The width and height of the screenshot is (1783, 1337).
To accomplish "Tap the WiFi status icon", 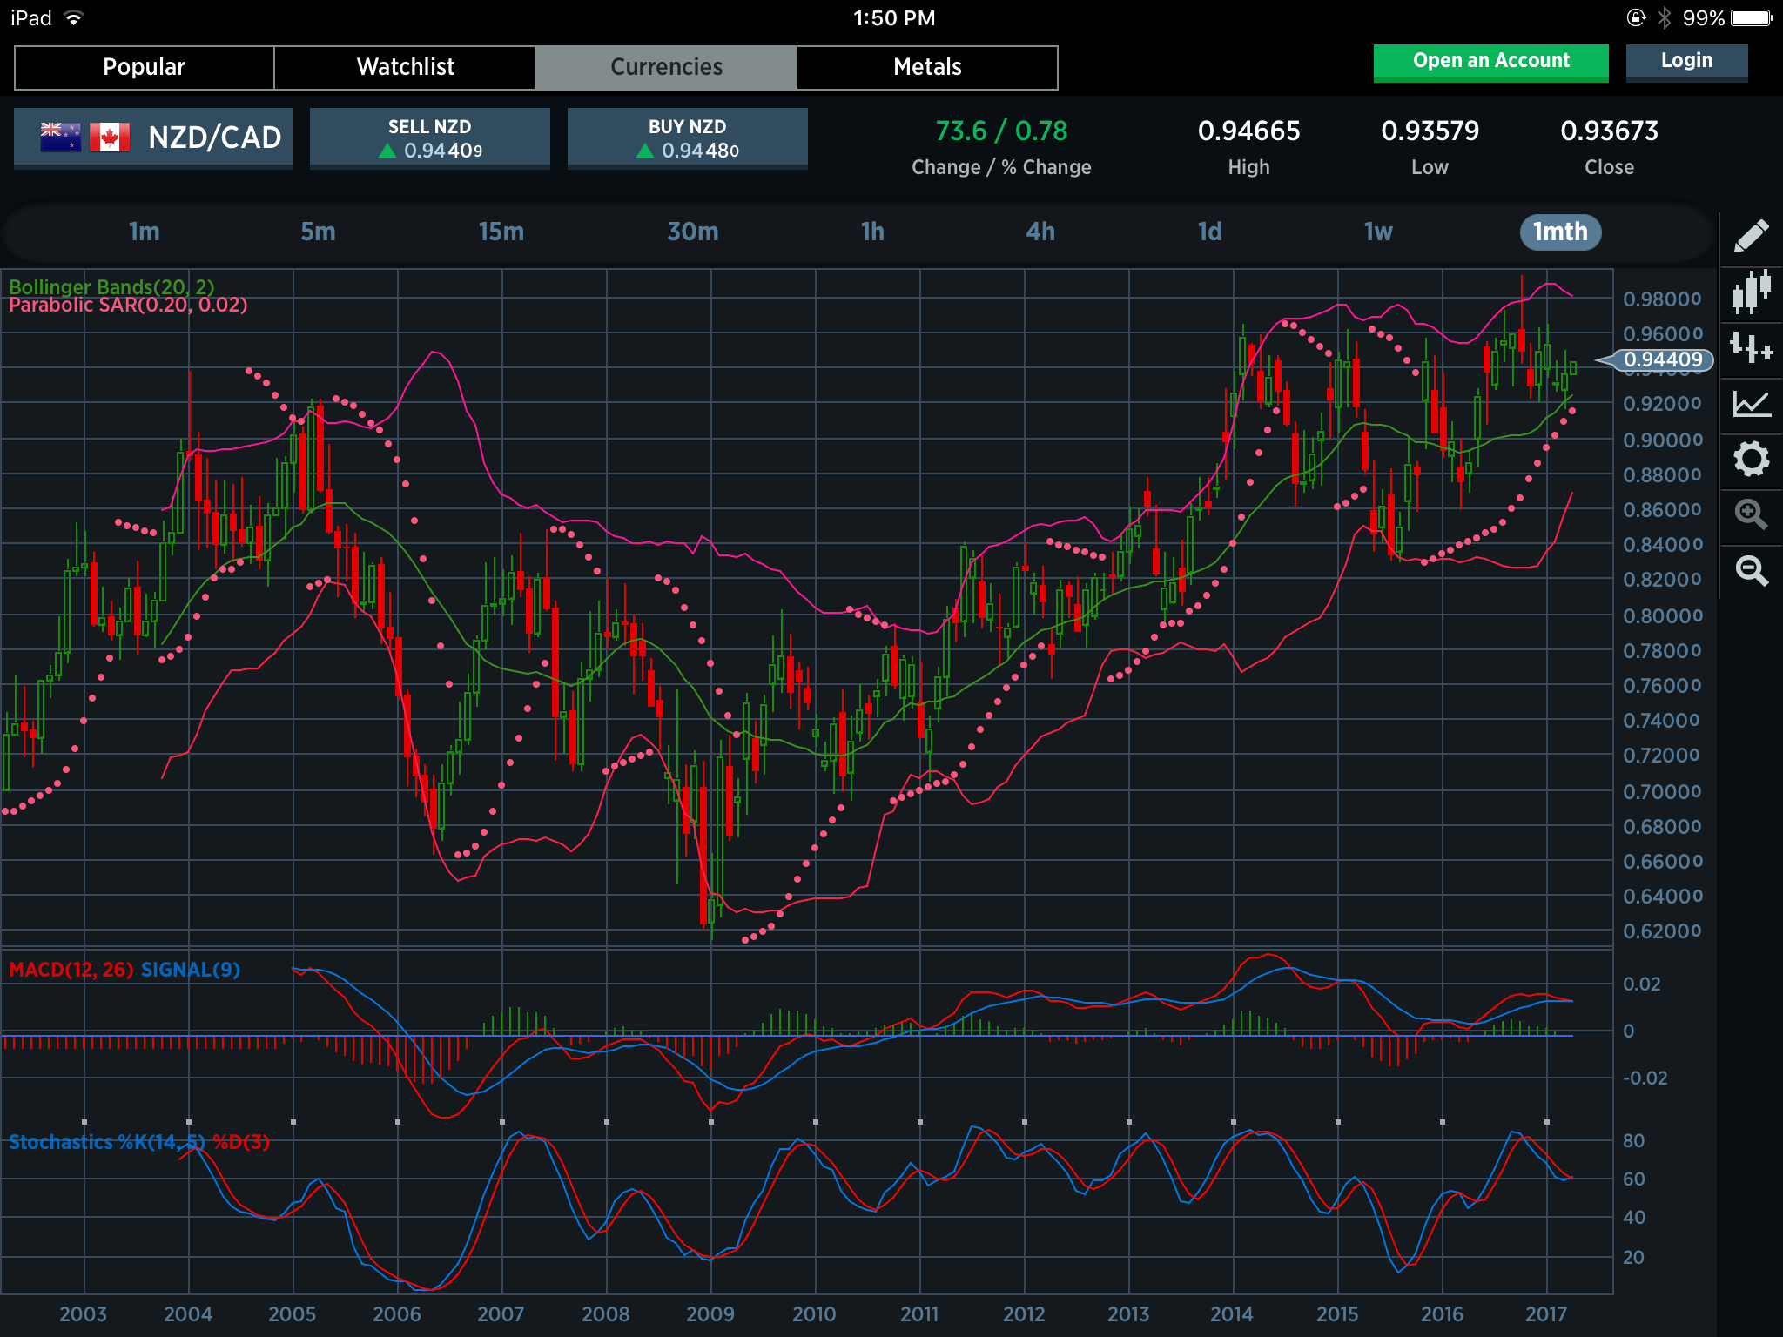I will 74,17.
